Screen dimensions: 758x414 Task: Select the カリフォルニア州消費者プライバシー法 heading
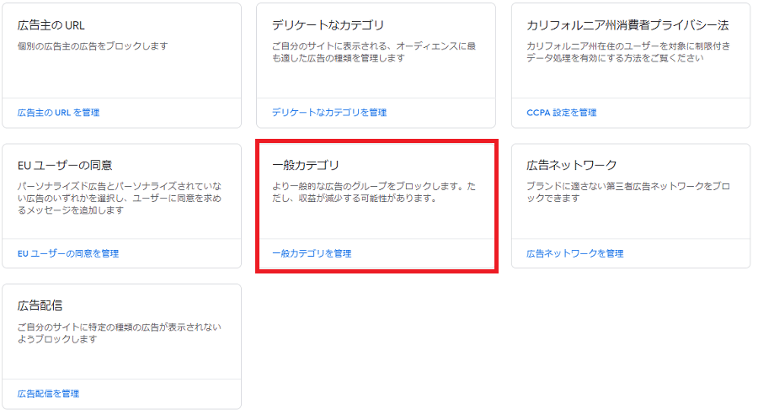(627, 25)
